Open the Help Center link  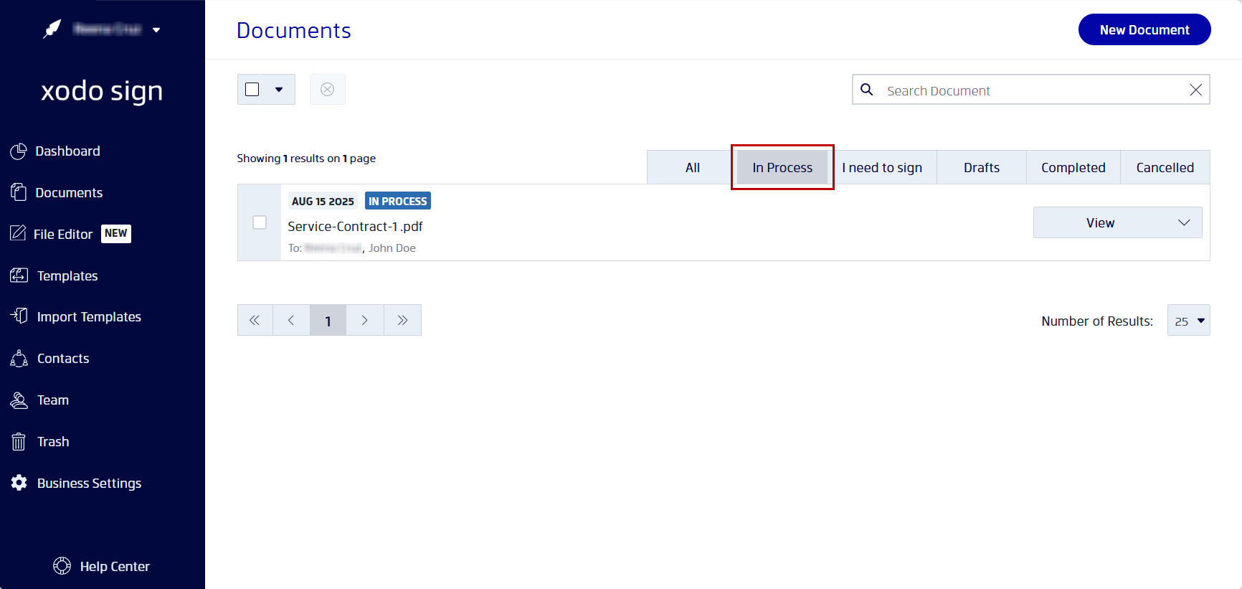[x=115, y=567]
